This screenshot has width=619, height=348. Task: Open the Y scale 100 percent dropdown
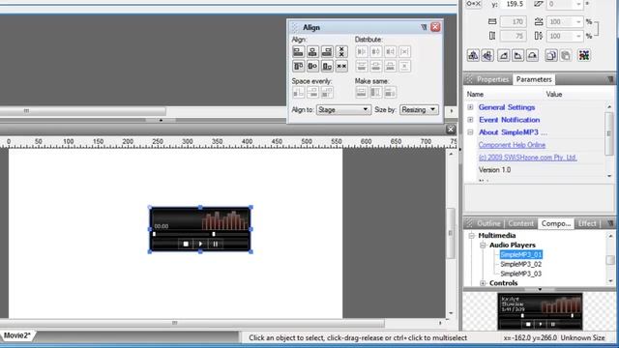(x=578, y=37)
